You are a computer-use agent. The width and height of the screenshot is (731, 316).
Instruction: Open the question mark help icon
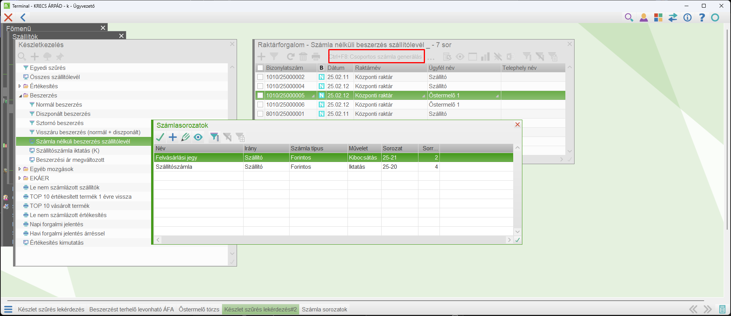click(x=702, y=17)
